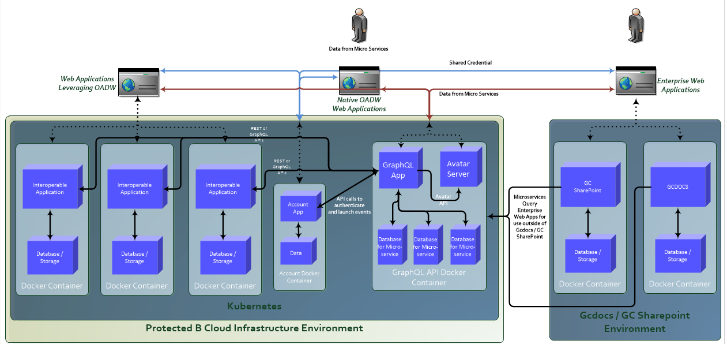Click the Database / Storage cube under GCDOCS

coord(679,255)
